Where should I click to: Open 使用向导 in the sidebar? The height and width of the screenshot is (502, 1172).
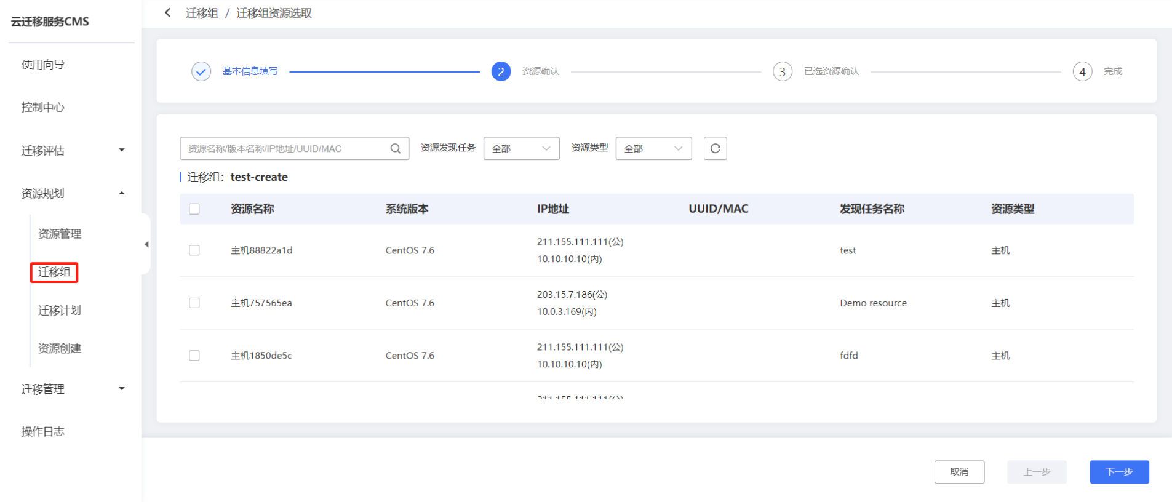(43, 65)
